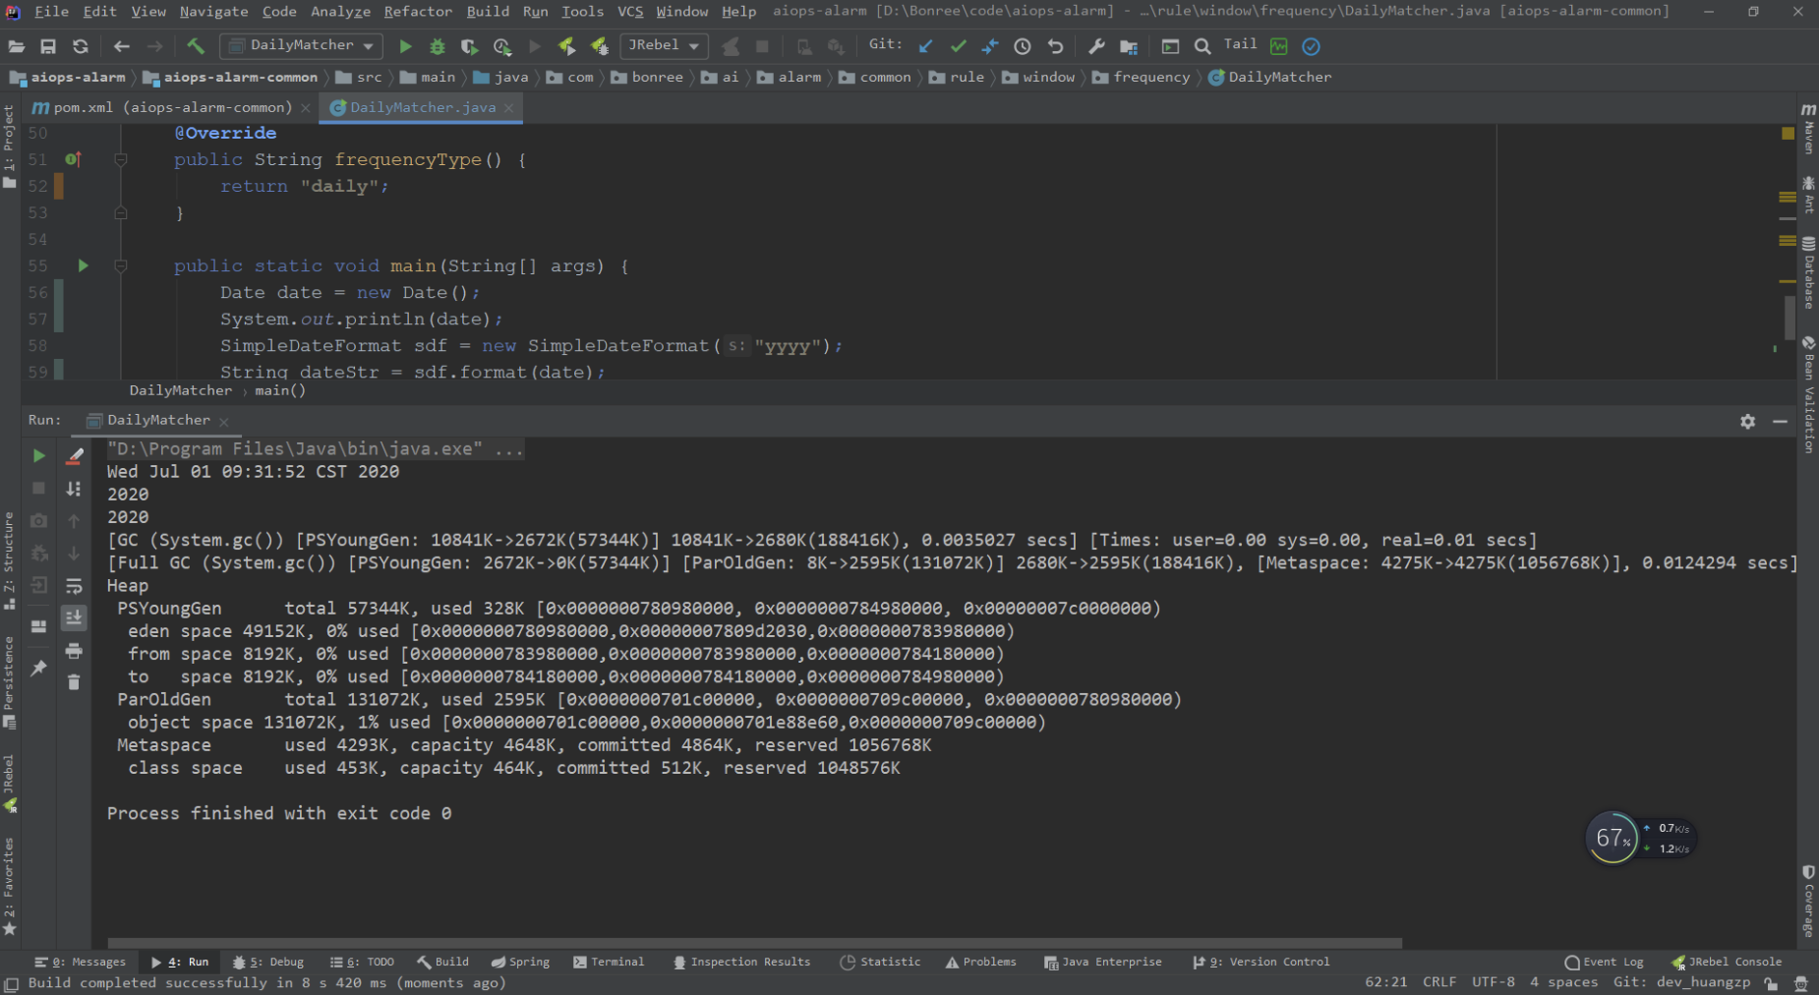This screenshot has height=995, width=1819.
Task: Open the Debug tool window tab
Action: [268, 963]
